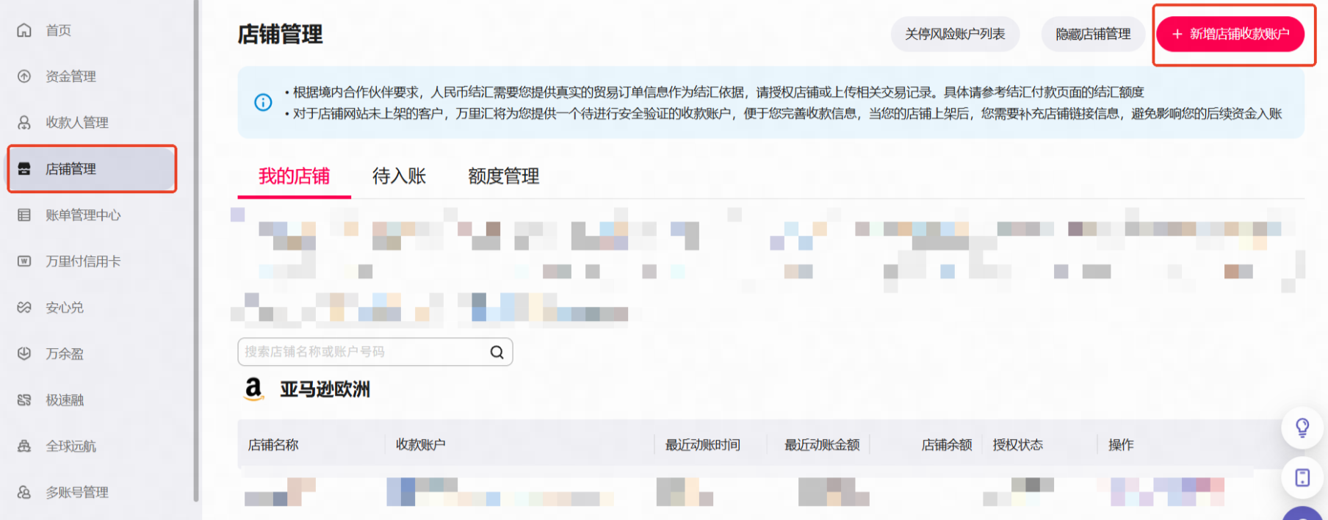
Task: Click the 资金管理 icon in sidebar
Action: [x=24, y=76]
